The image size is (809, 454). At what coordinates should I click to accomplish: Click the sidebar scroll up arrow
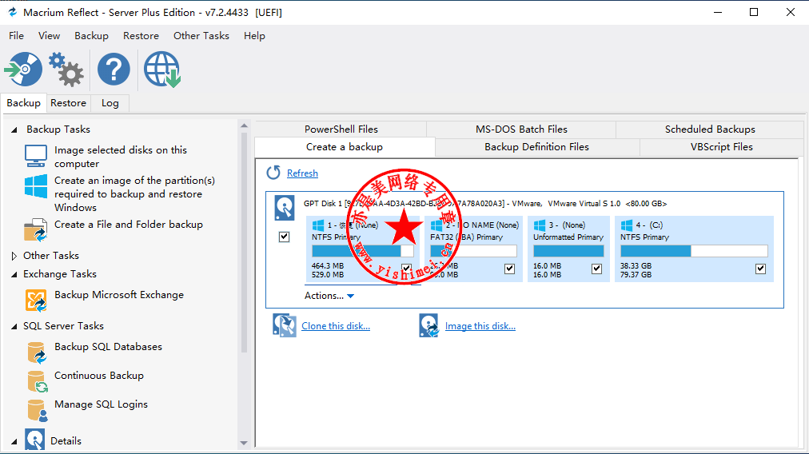click(244, 125)
